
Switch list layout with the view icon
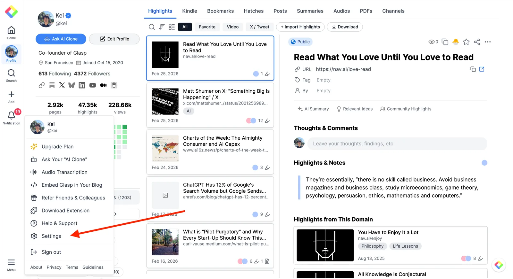(172, 27)
